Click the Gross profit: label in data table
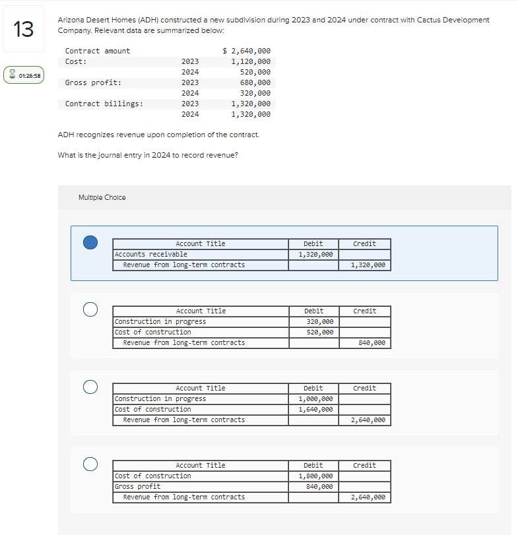Viewport: 518px width, 535px height. [x=93, y=82]
